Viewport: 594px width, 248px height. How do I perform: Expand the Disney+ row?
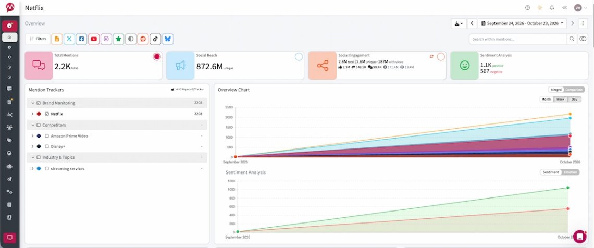(x=33, y=146)
